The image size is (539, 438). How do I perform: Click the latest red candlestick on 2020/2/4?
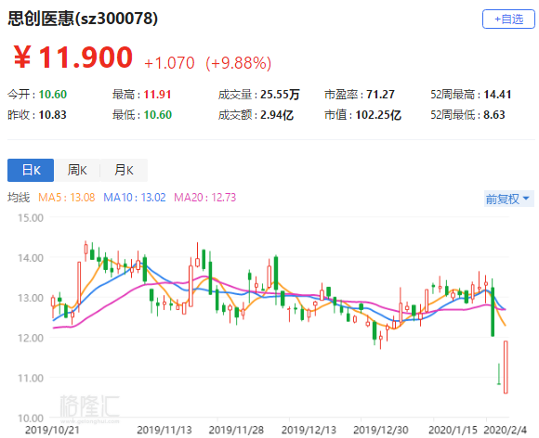pyautogui.click(x=506, y=367)
